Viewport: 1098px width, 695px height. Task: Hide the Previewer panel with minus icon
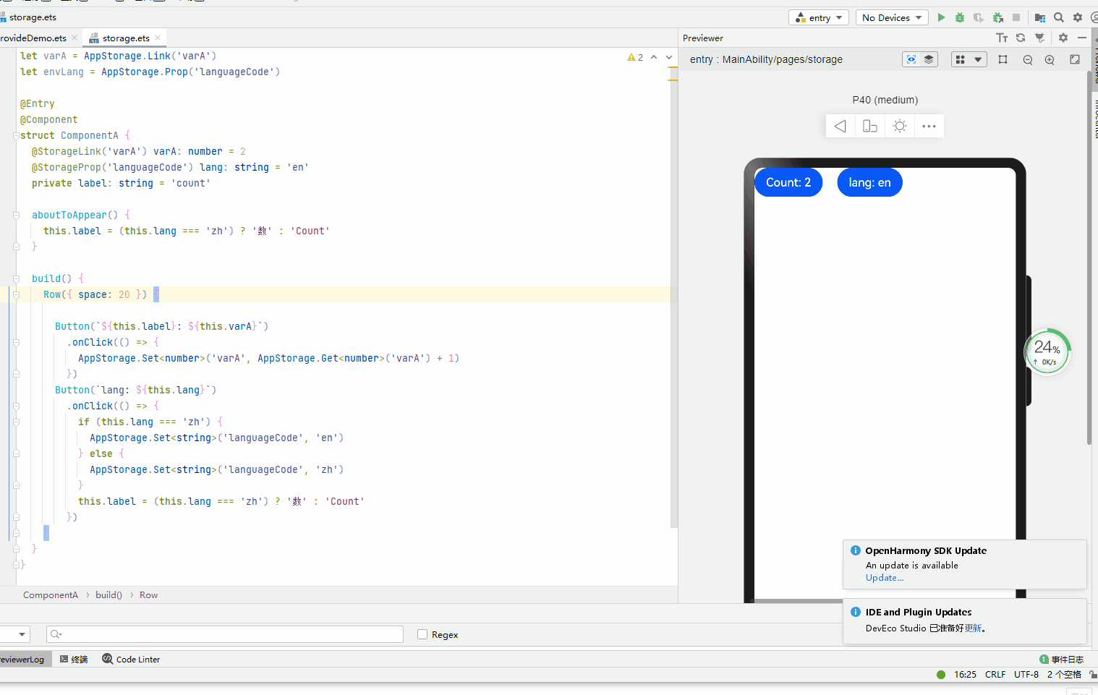1082,38
